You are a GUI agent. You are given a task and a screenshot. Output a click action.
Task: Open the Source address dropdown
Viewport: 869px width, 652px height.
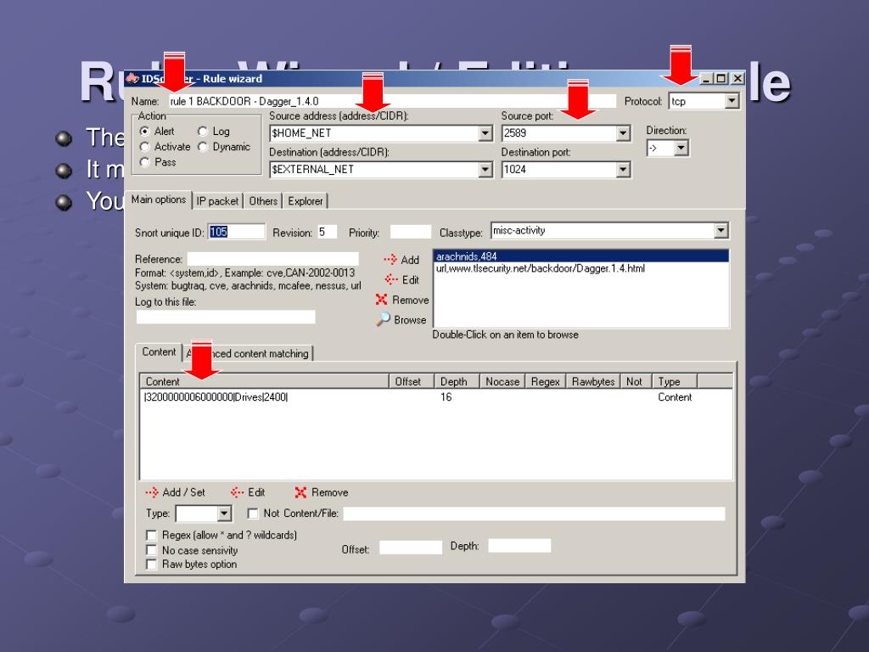pos(485,133)
